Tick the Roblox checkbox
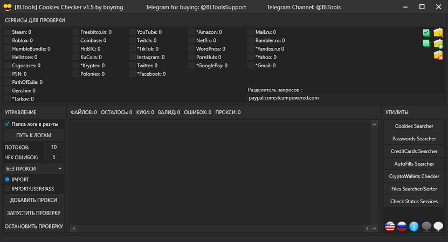448x242 pixels. 8,40
